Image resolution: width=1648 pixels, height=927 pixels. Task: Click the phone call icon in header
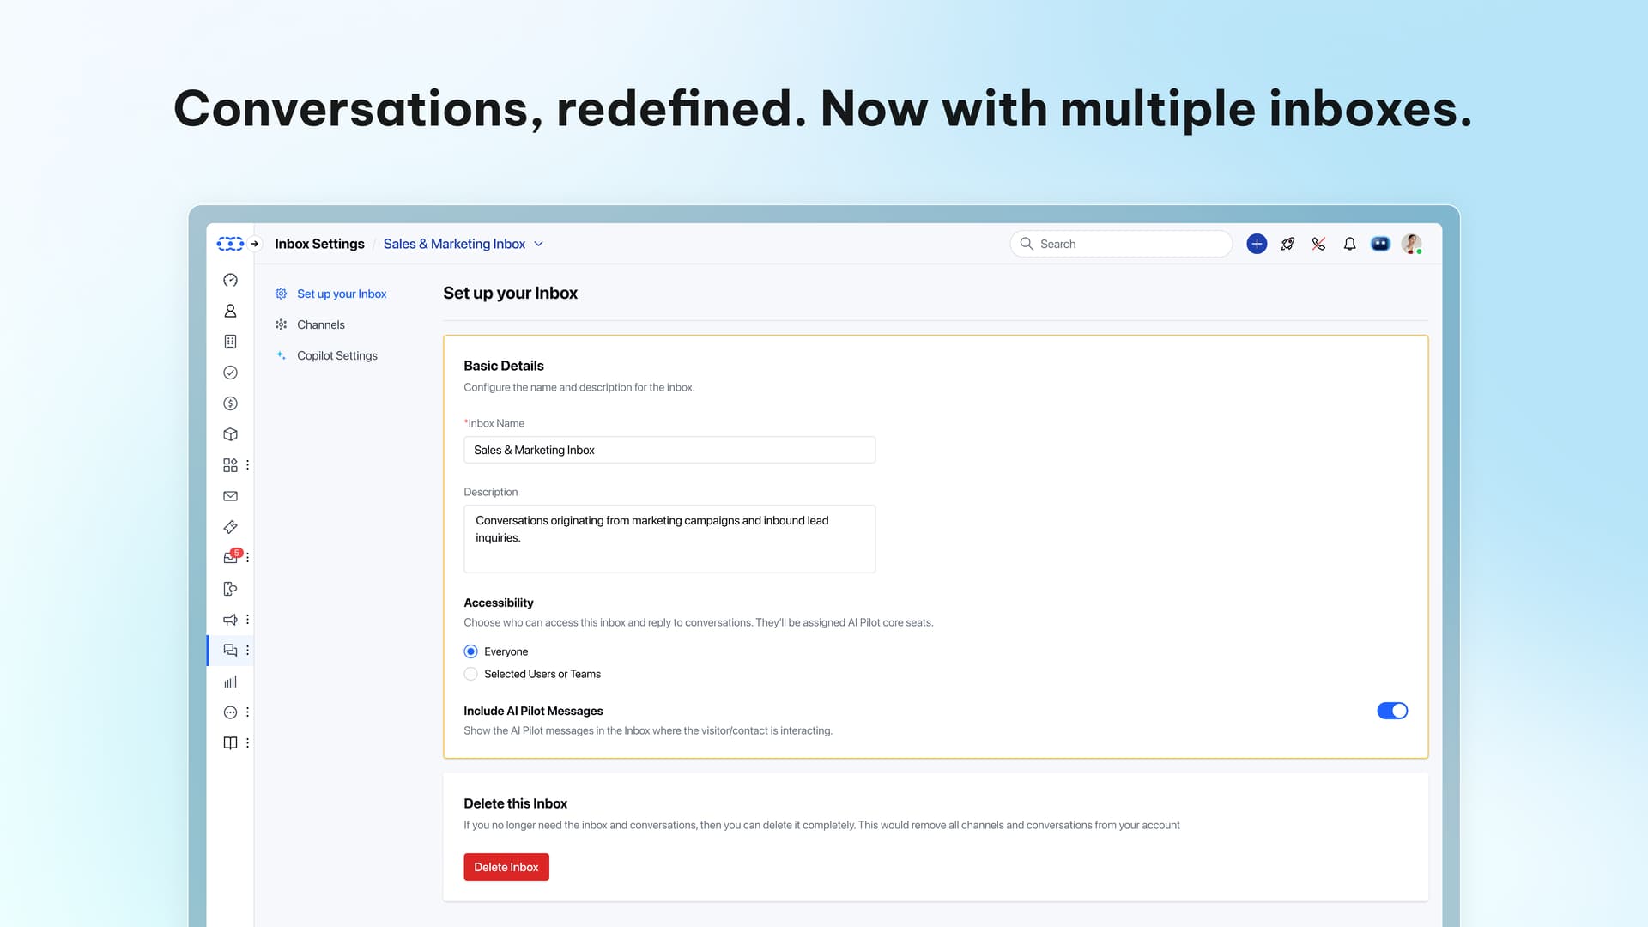click(x=1318, y=244)
